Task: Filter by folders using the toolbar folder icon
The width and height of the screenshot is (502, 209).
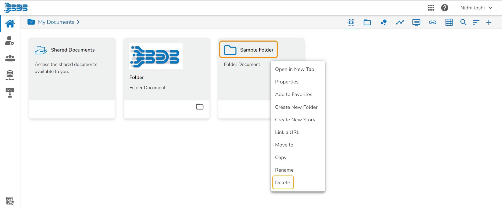Action: (367, 22)
